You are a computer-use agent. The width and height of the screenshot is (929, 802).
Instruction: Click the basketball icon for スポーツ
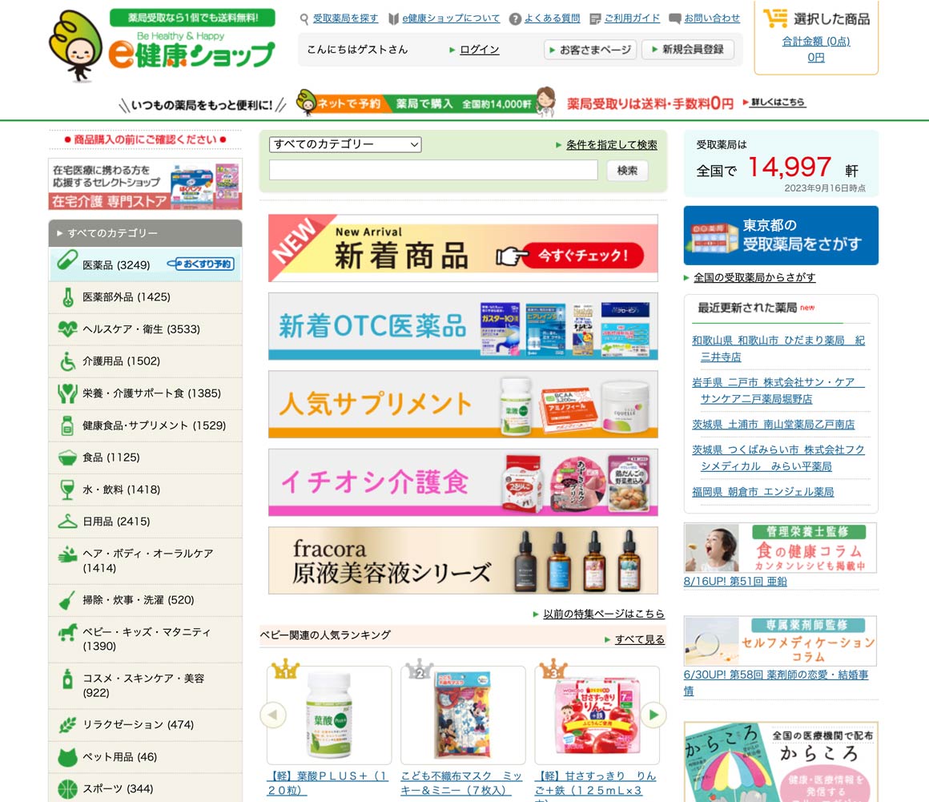tap(67, 789)
